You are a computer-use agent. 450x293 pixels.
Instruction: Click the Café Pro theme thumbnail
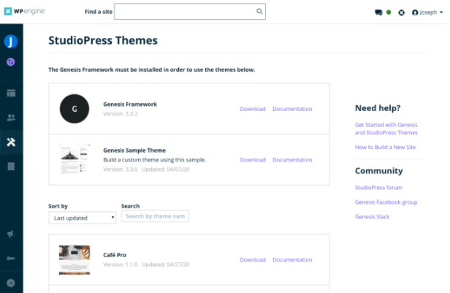point(75,260)
